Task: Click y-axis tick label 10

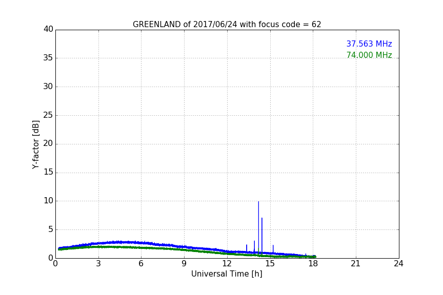Action: (48, 201)
